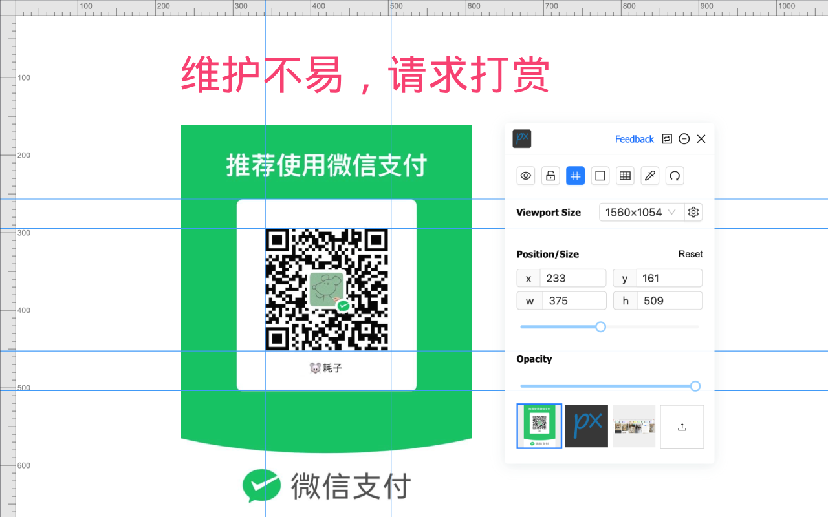Click the 推荐使用微信支付 heading
The width and height of the screenshot is (828, 517).
pyautogui.click(x=327, y=165)
